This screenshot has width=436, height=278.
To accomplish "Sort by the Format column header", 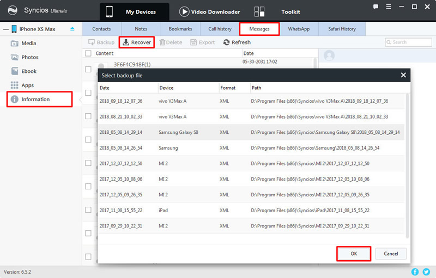I will tap(235, 88).
